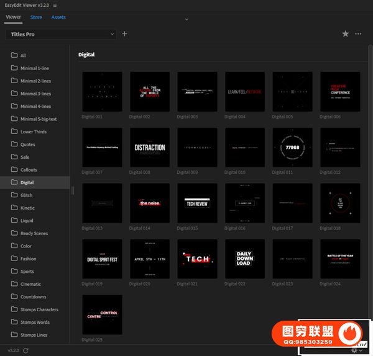
Task: Click the settings gear icon at bottom right
Action: [x=354, y=350]
